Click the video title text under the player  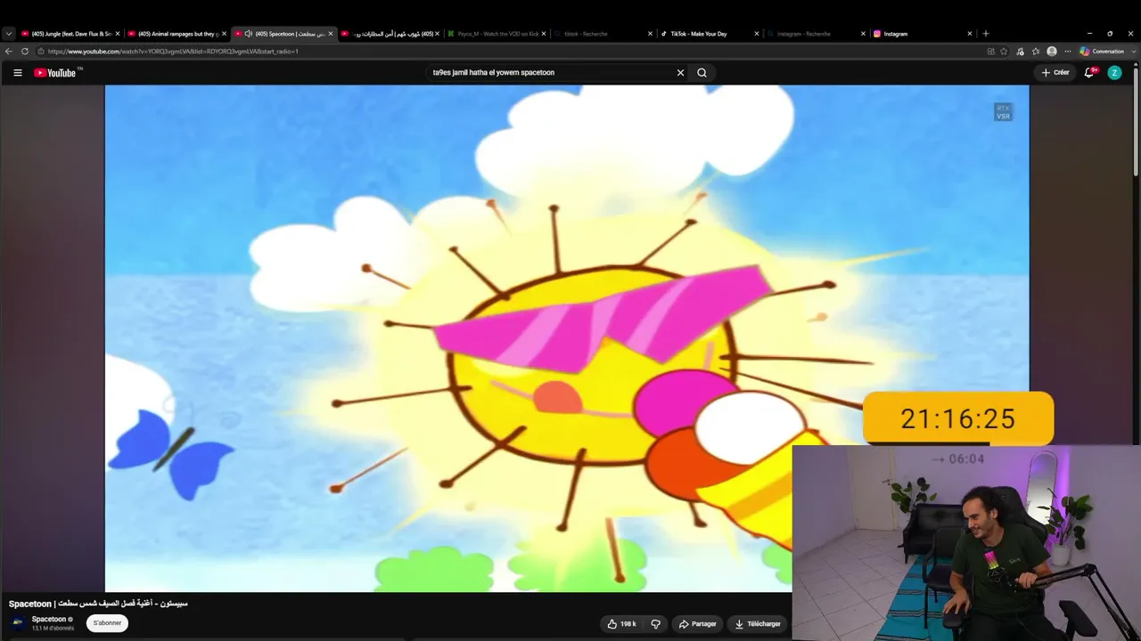[98, 604]
